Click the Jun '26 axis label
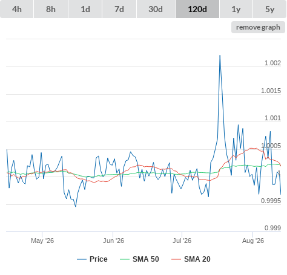 tap(113, 241)
